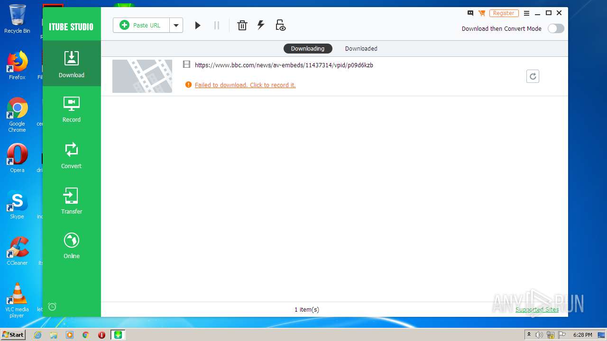Click the 6:28 PM system clock
This screenshot has height=341, width=607.
(583, 335)
